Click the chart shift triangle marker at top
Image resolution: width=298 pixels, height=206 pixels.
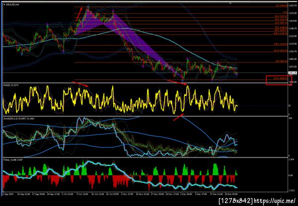pyautogui.click(x=230, y=3)
